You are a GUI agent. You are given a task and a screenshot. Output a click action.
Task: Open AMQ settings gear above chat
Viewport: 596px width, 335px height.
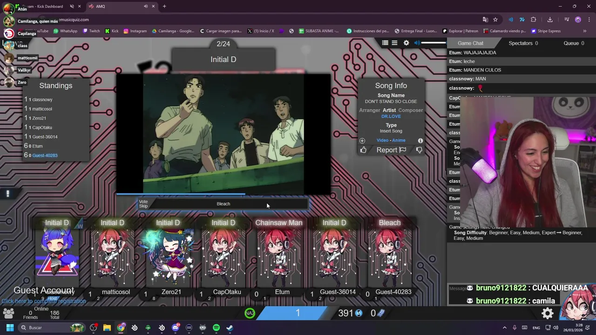click(x=406, y=43)
